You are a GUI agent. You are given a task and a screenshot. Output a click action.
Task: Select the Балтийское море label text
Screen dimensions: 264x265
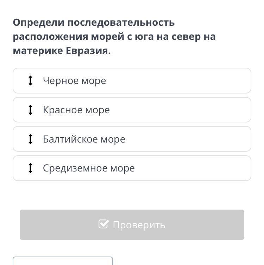pos(84,139)
